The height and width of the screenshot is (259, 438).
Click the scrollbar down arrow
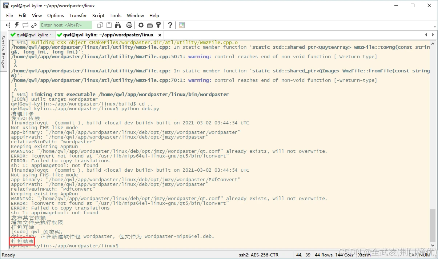(x=433, y=246)
